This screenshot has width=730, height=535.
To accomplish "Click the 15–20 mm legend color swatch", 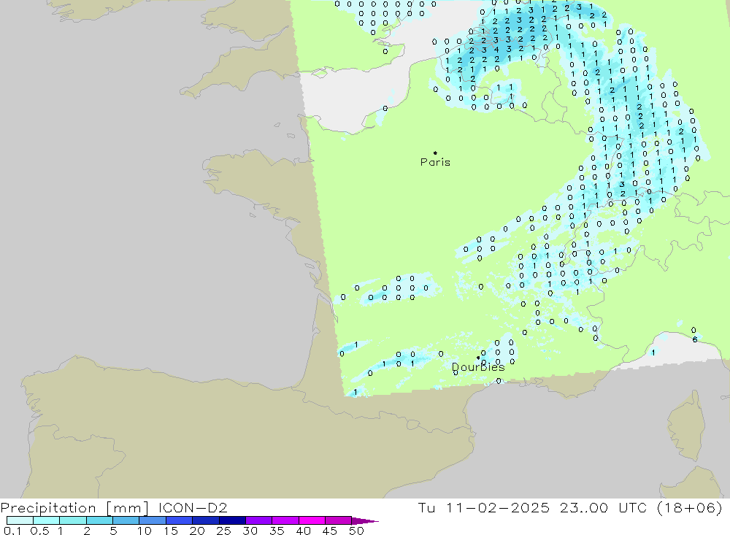I will (180, 520).
